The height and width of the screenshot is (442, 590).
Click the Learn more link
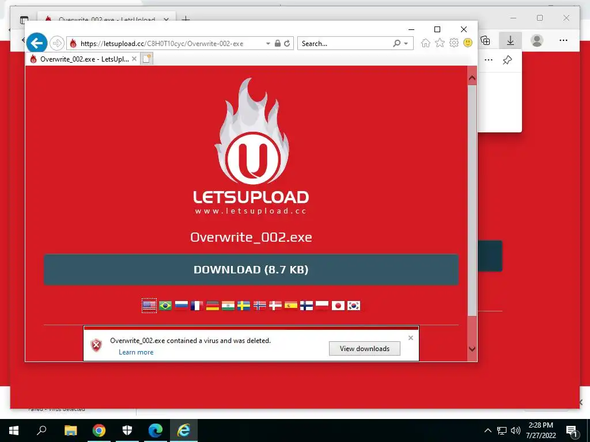click(x=136, y=352)
